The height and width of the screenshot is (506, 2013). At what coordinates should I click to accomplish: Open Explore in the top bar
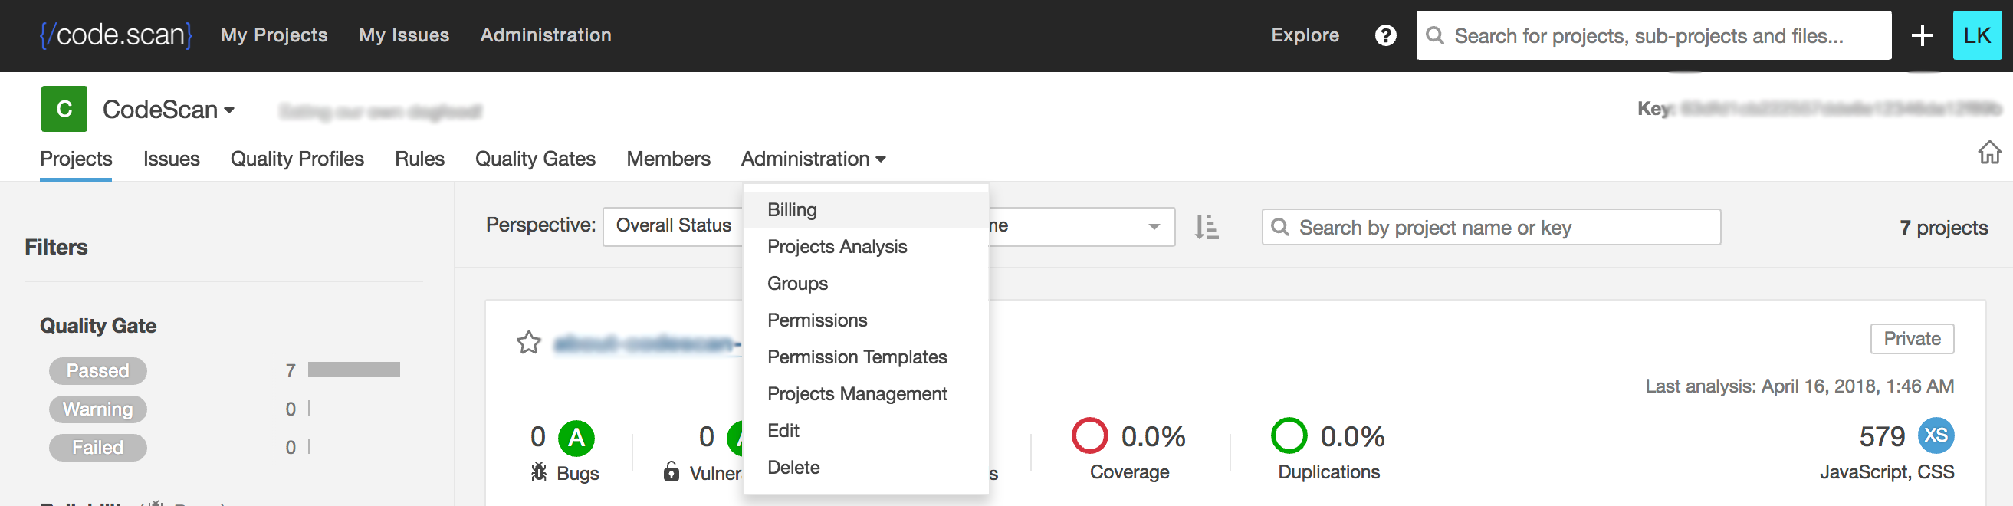point(1304,35)
